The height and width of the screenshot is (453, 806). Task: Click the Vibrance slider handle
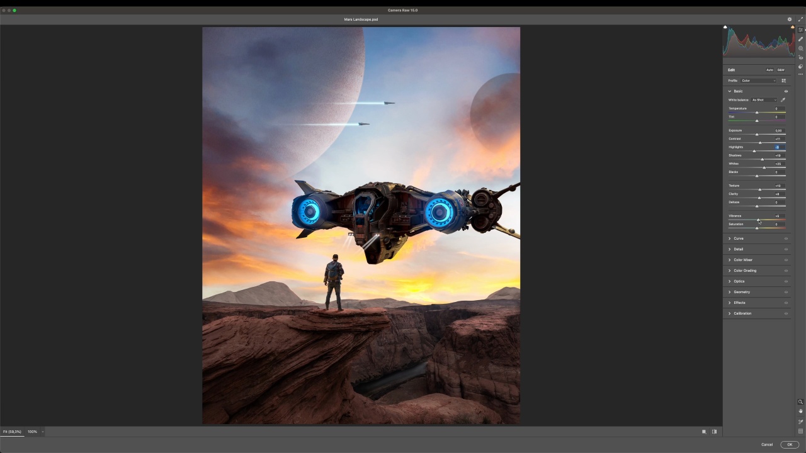click(x=758, y=220)
